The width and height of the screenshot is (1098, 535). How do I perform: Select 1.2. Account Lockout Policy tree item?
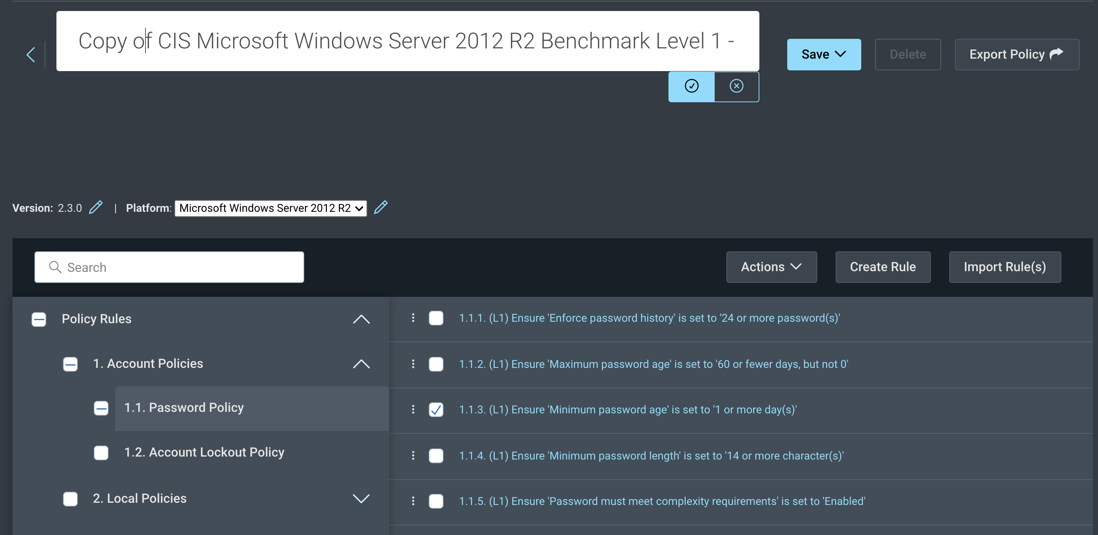click(x=204, y=452)
